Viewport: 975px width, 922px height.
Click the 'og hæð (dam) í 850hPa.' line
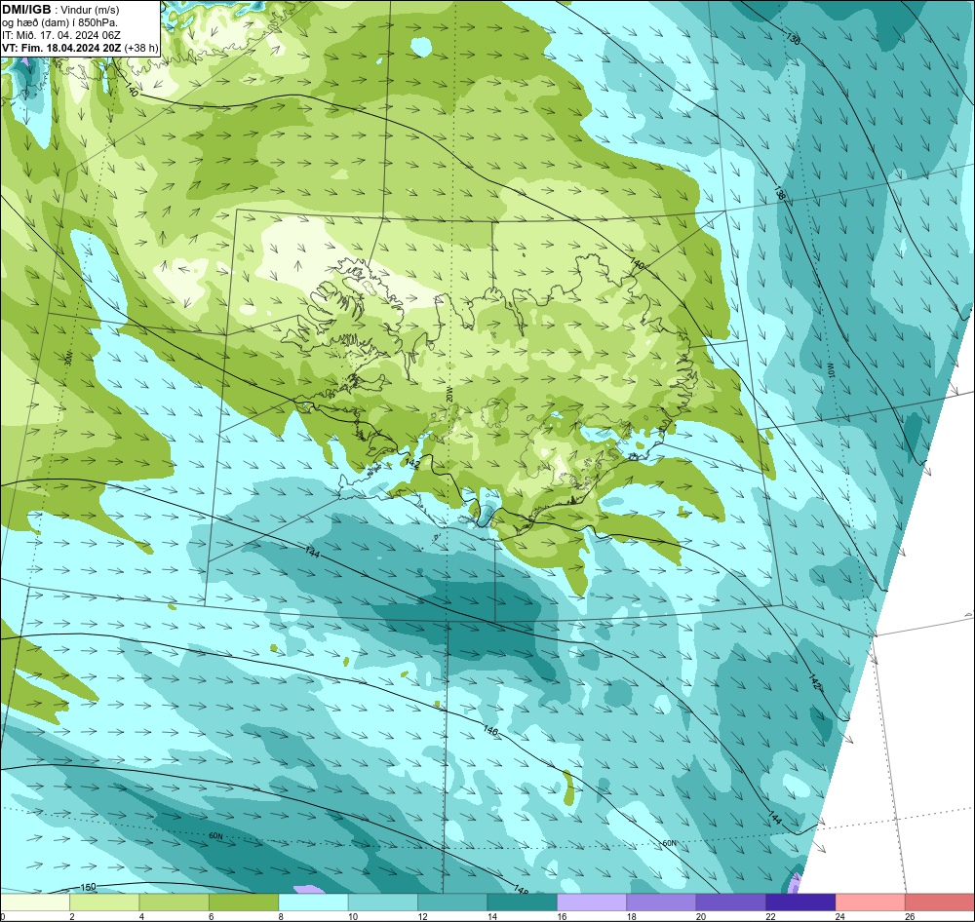pos(59,22)
